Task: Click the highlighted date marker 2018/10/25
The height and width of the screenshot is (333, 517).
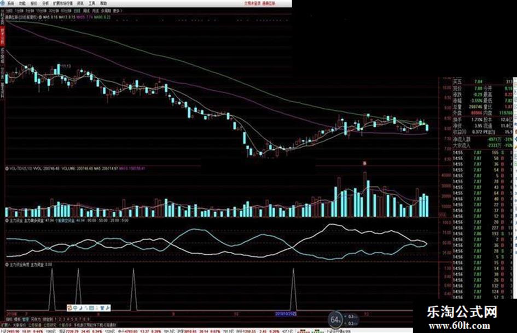Action: (286, 314)
